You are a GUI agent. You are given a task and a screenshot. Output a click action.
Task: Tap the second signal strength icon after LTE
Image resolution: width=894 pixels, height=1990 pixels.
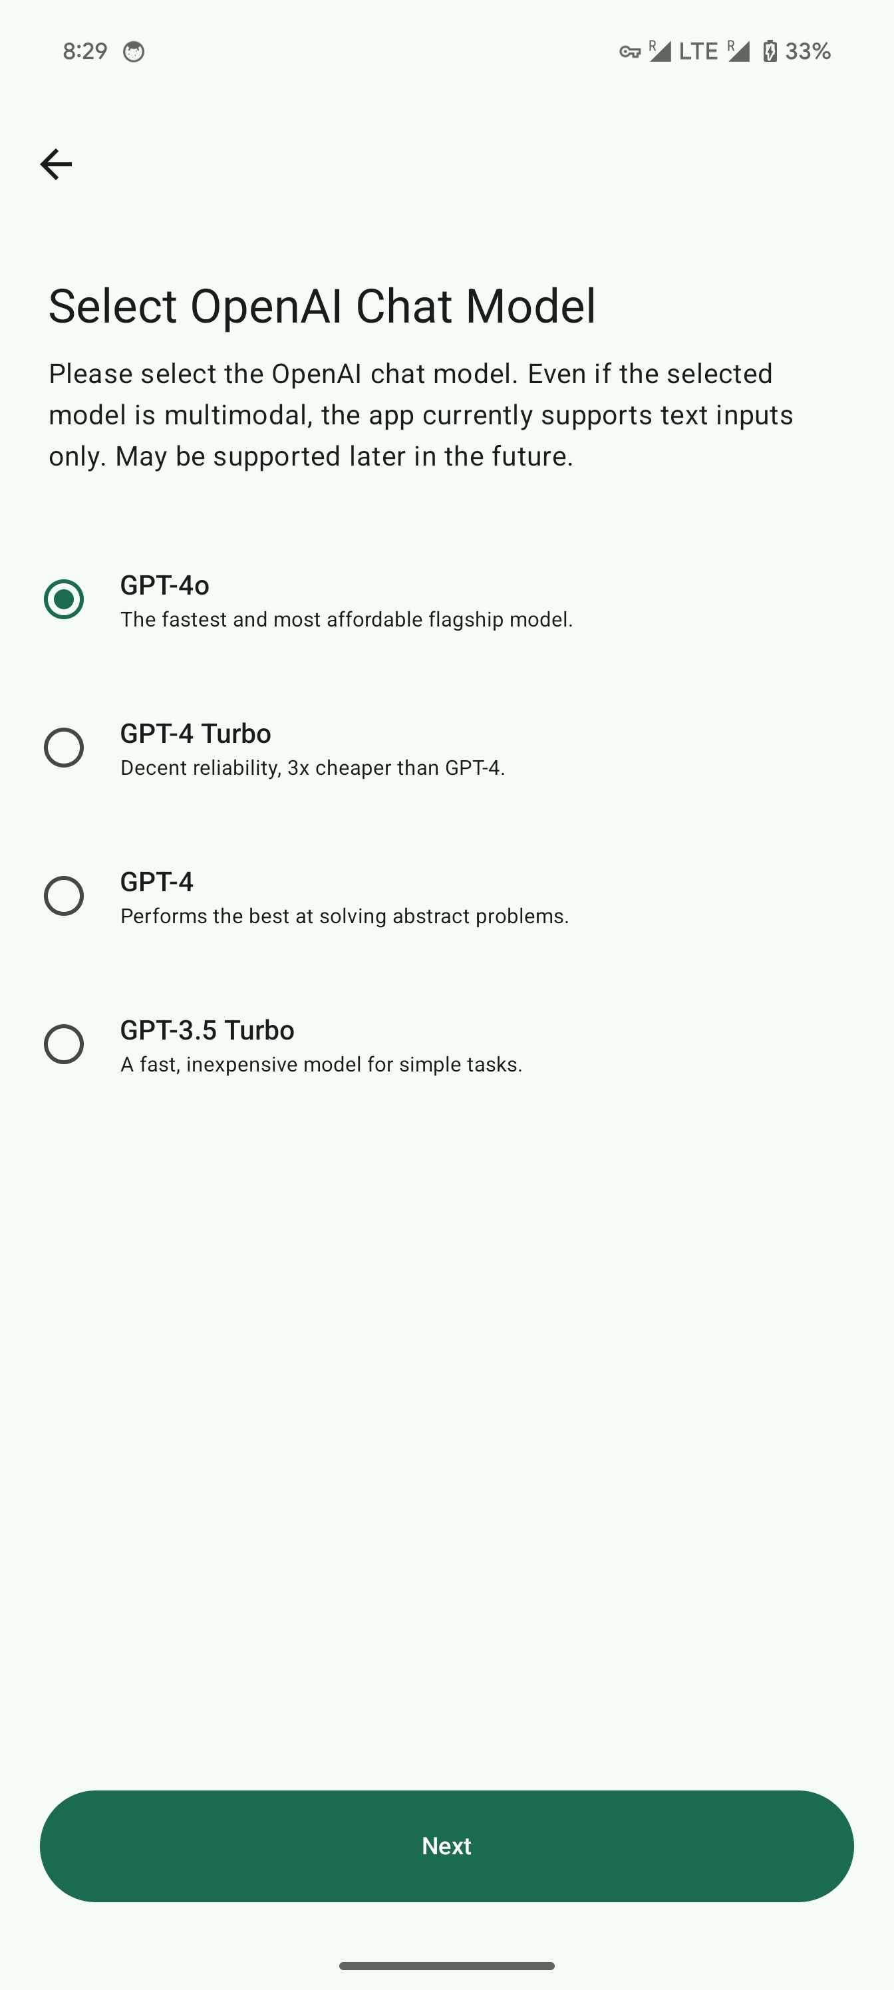coord(739,51)
